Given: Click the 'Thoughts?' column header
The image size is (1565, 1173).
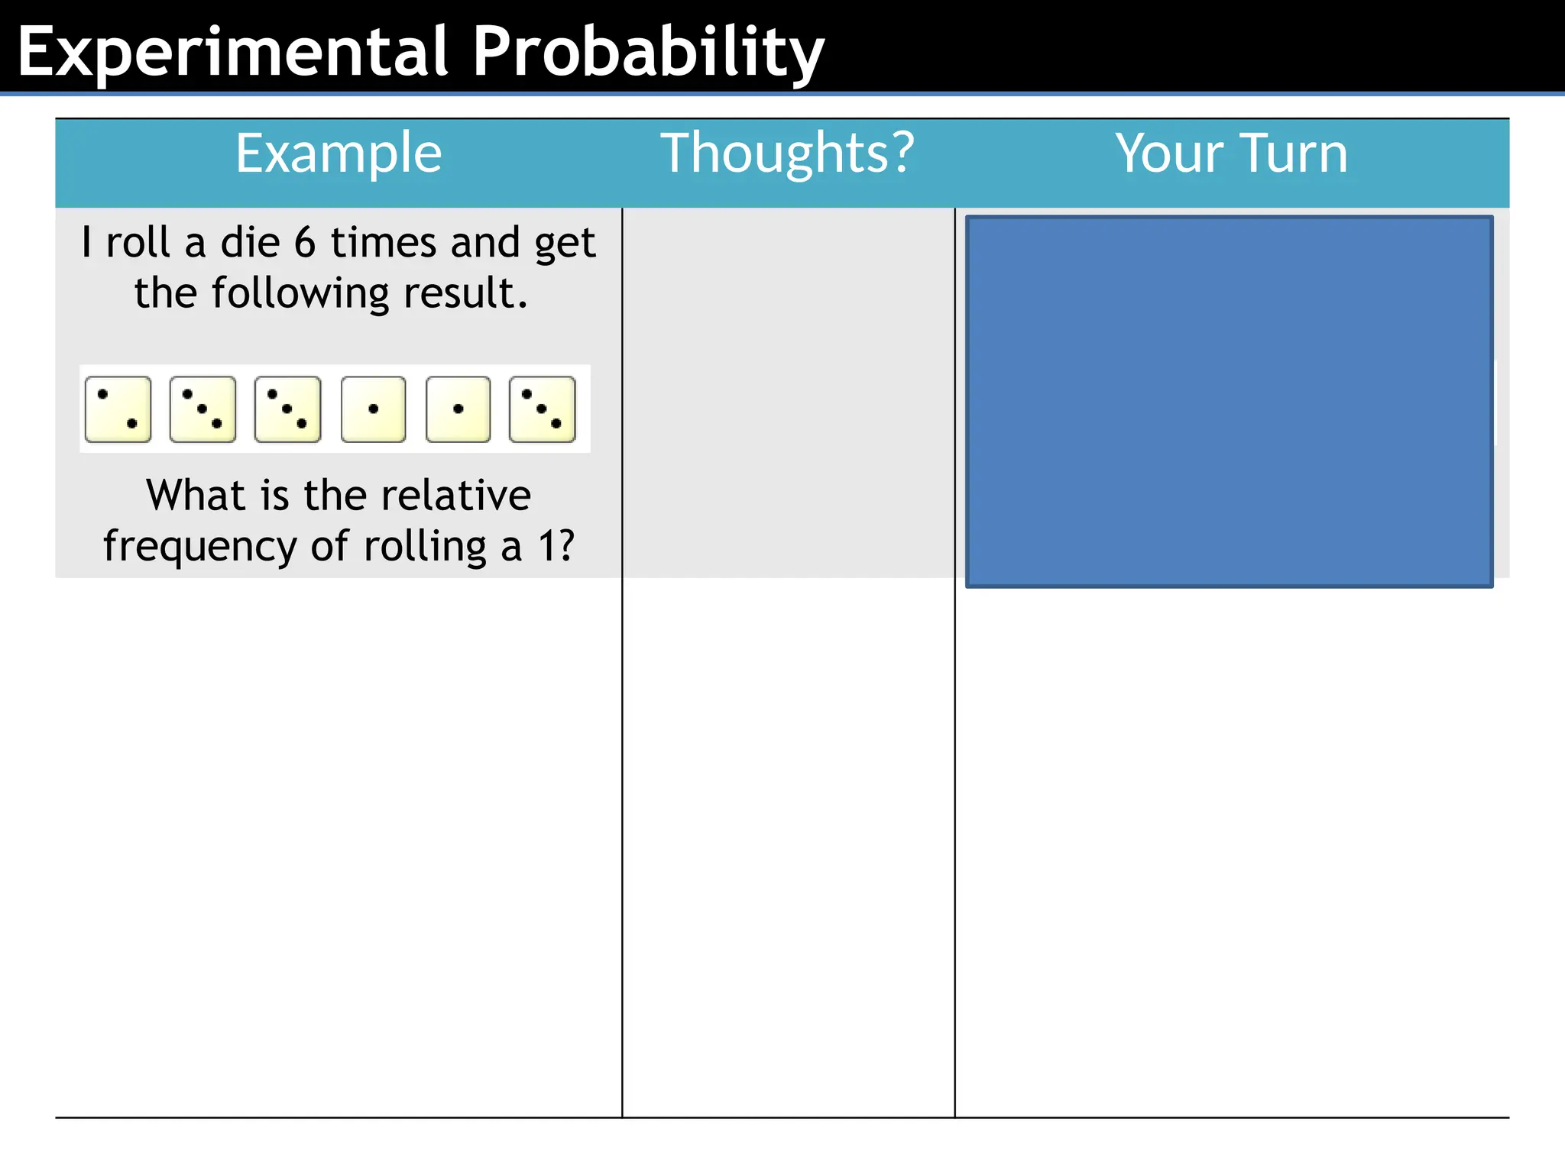Looking at the screenshot, I should click(x=787, y=153).
